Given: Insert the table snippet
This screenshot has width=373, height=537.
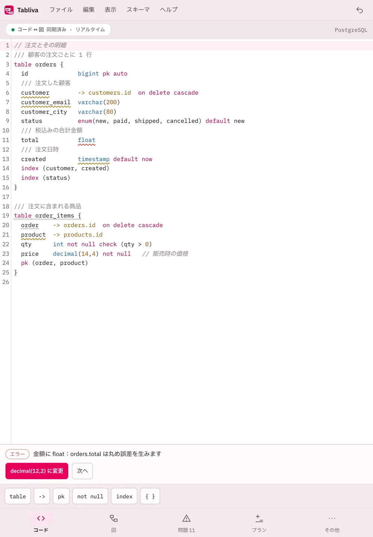Looking at the screenshot, I should pyautogui.click(x=18, y=496).
